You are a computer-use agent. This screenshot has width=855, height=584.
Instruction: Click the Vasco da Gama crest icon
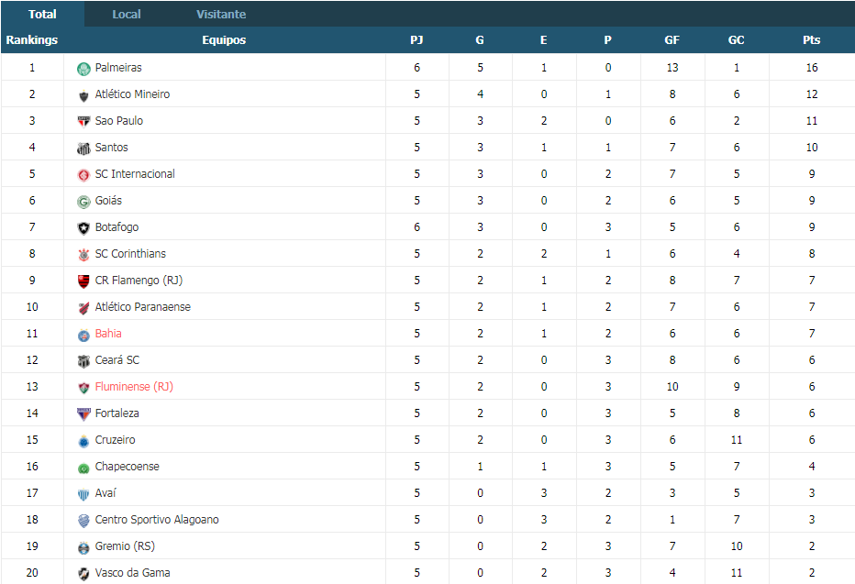tap(83, 574)
